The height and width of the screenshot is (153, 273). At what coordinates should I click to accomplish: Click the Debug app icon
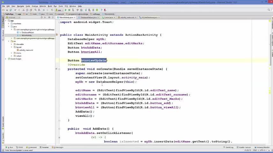pyautogui.click(x=69, y=10)
